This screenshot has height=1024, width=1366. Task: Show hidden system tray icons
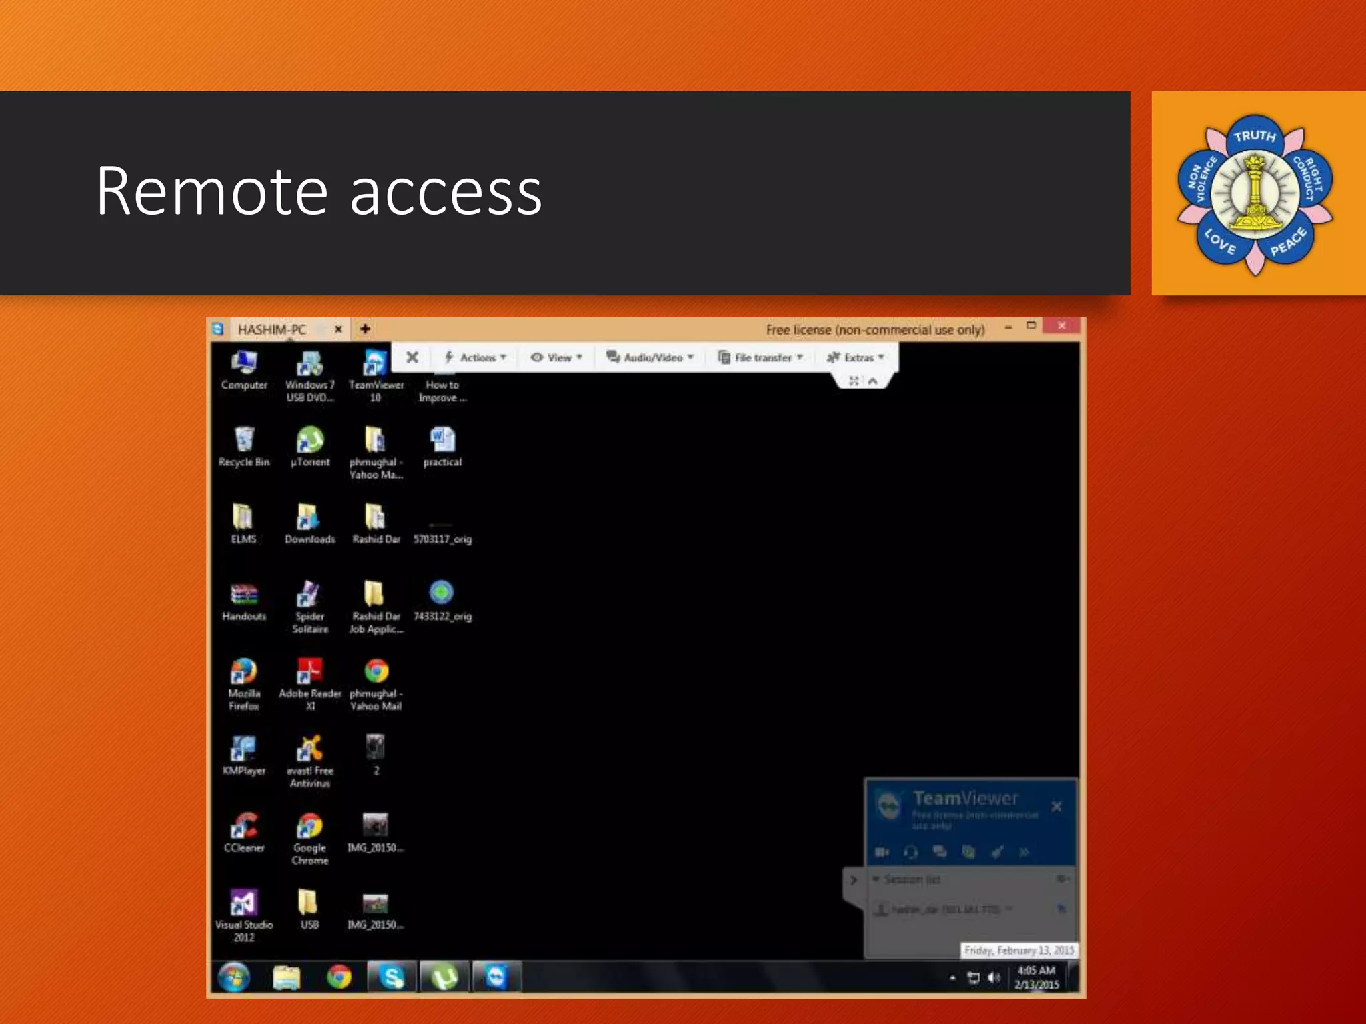pyautogui.click(x=952, y=978)
